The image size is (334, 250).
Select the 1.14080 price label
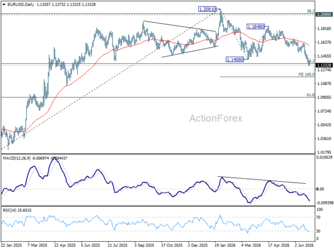[235, 59]
